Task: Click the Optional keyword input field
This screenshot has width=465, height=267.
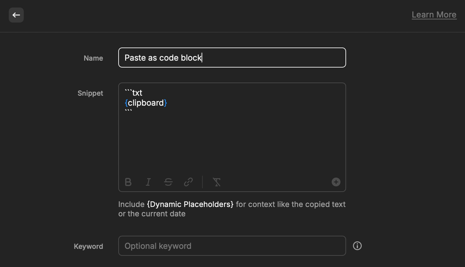Action: point(232,246)
